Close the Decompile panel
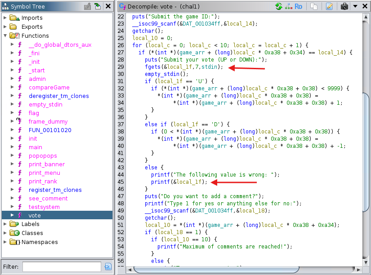This screenshot has width=371, height=275. click(x=365, y=6)
